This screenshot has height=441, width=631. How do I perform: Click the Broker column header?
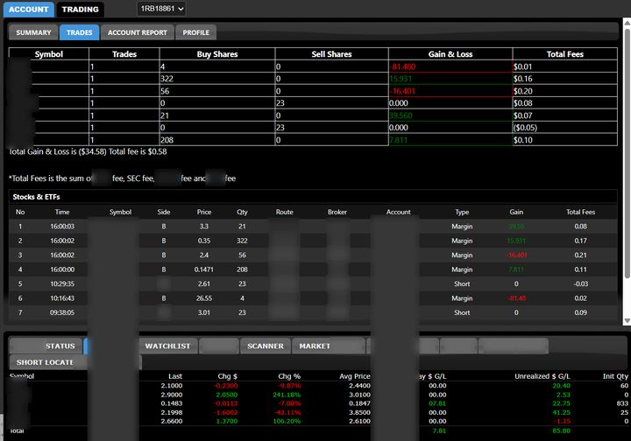tap(337, 212)
